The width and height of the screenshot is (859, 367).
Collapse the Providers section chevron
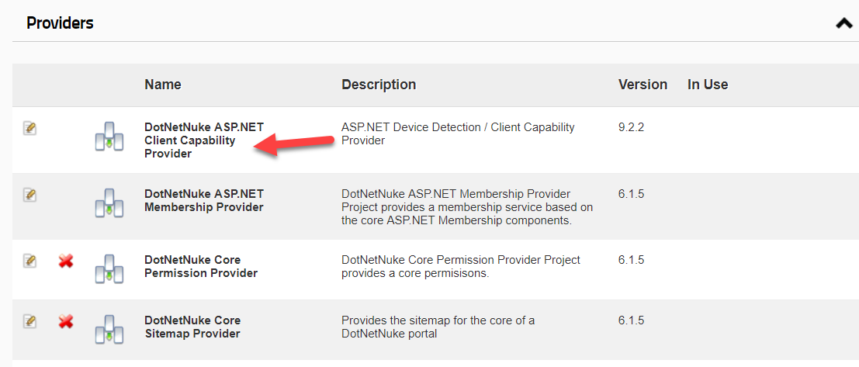pos(844,23)
